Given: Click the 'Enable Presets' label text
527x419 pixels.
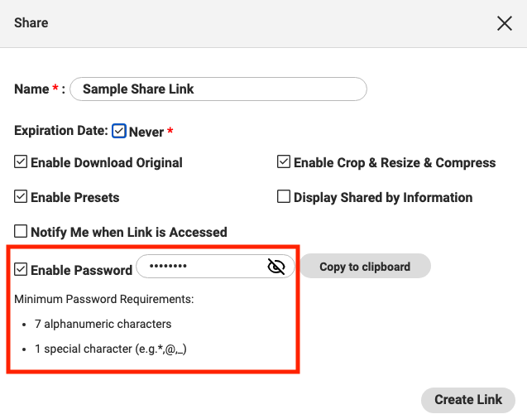Looking at the screenshot, I should coord(75,197).
